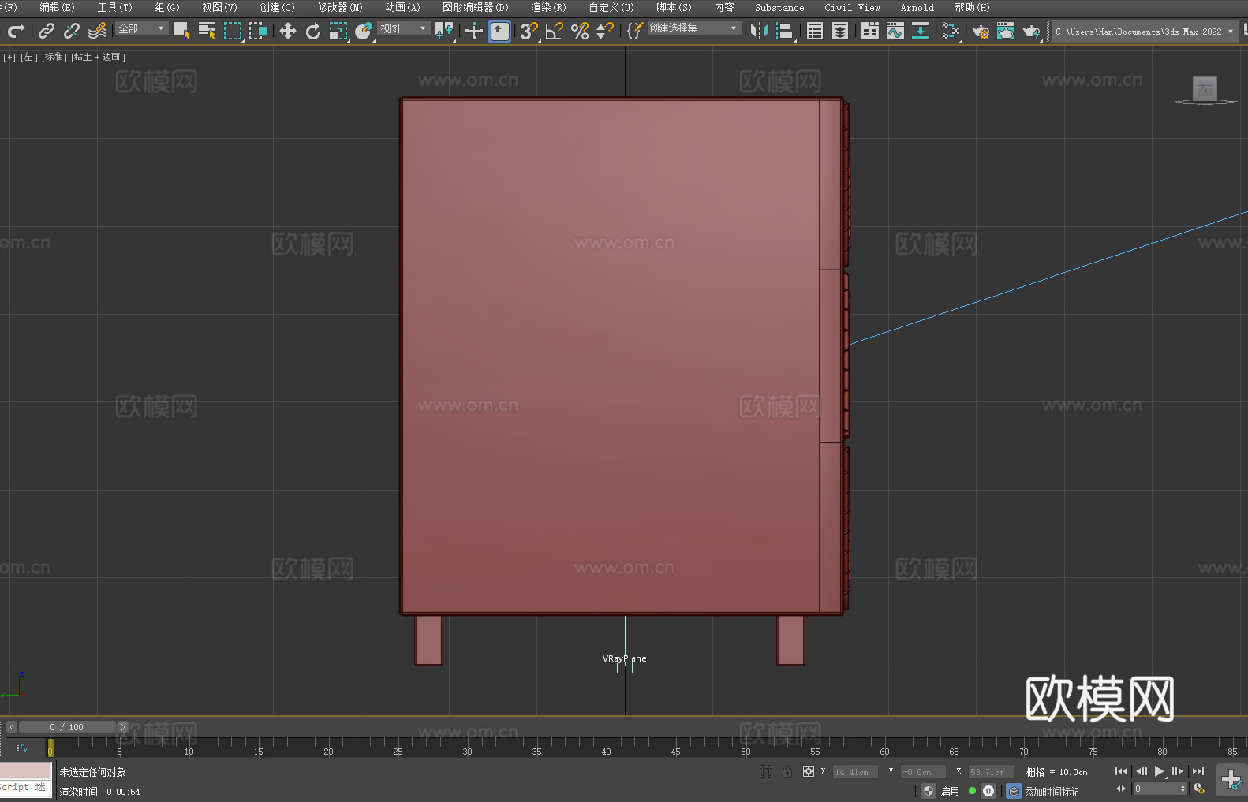Click the Use Pivot Point Center icon
Viewport: 1248px width, 802px height.
pos(444,31)
